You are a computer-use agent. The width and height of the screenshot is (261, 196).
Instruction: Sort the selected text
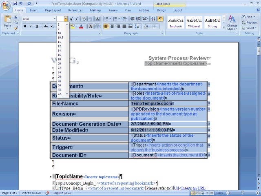pos(153,19)
